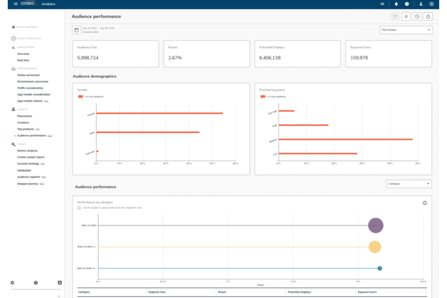
Task: Click the purple Baby & toddler bubble
Action: [376, 226]
